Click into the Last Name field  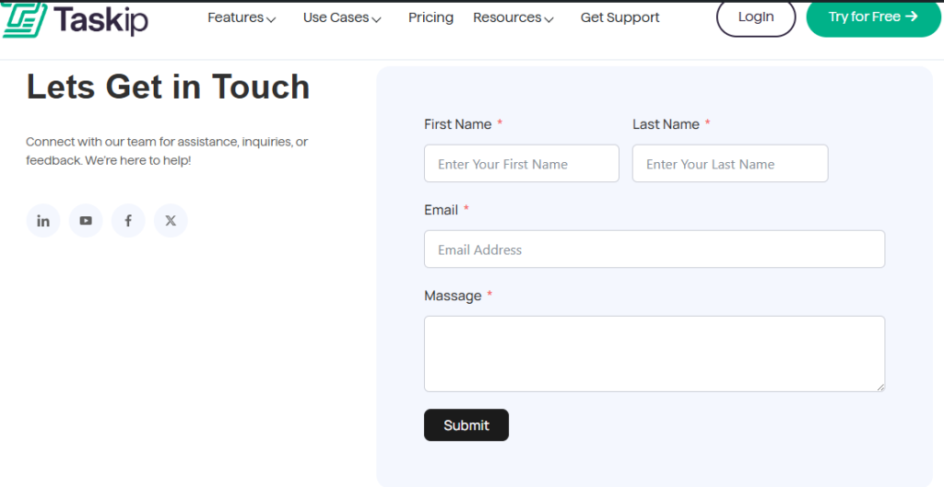(729, 164)
